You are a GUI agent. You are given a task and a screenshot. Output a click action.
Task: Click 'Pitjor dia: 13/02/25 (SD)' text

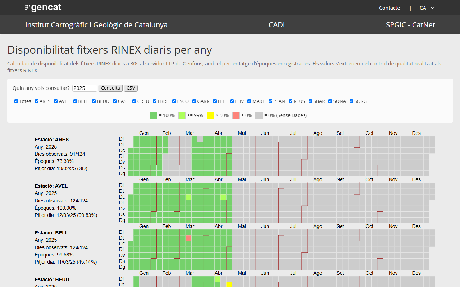point(61,168)
